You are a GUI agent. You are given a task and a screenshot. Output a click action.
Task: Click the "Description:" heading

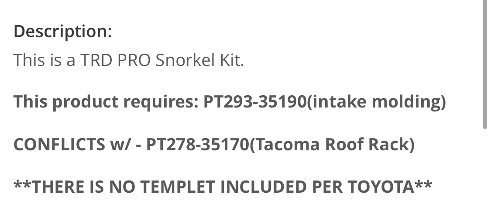click(x=62, y=31)
